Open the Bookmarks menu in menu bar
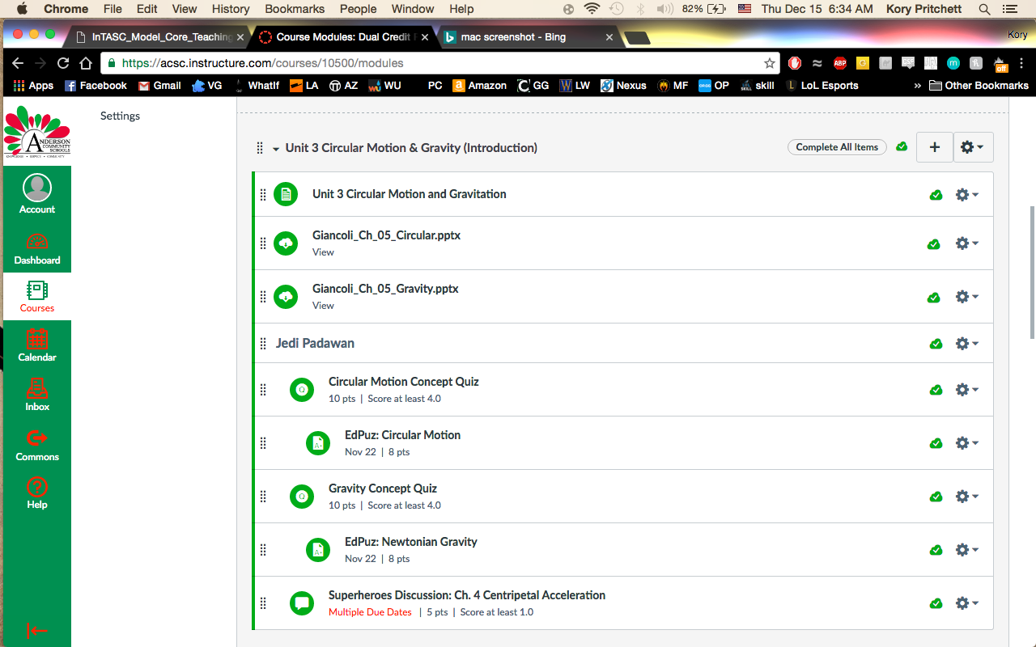The width and height of the screenshot is (1036, 647). click(x=296, y=9)
